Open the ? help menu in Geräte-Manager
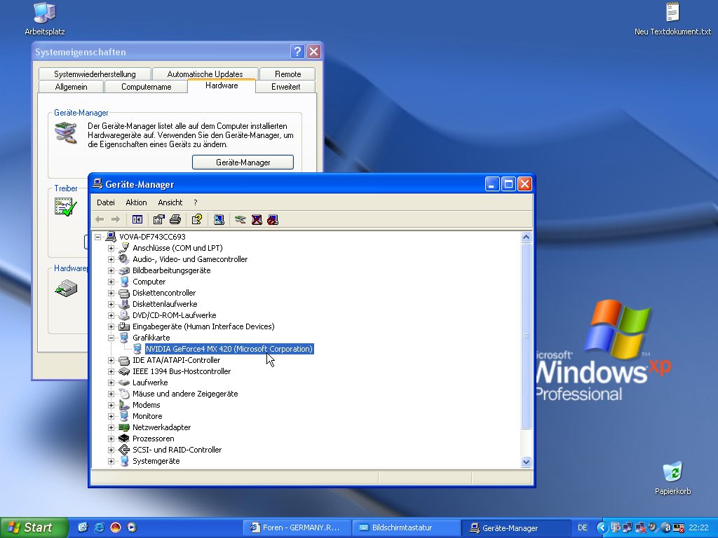 click(196, 202)
